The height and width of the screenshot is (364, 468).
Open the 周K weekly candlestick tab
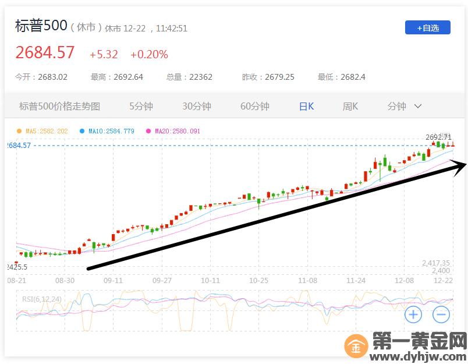tap(350, 106)
